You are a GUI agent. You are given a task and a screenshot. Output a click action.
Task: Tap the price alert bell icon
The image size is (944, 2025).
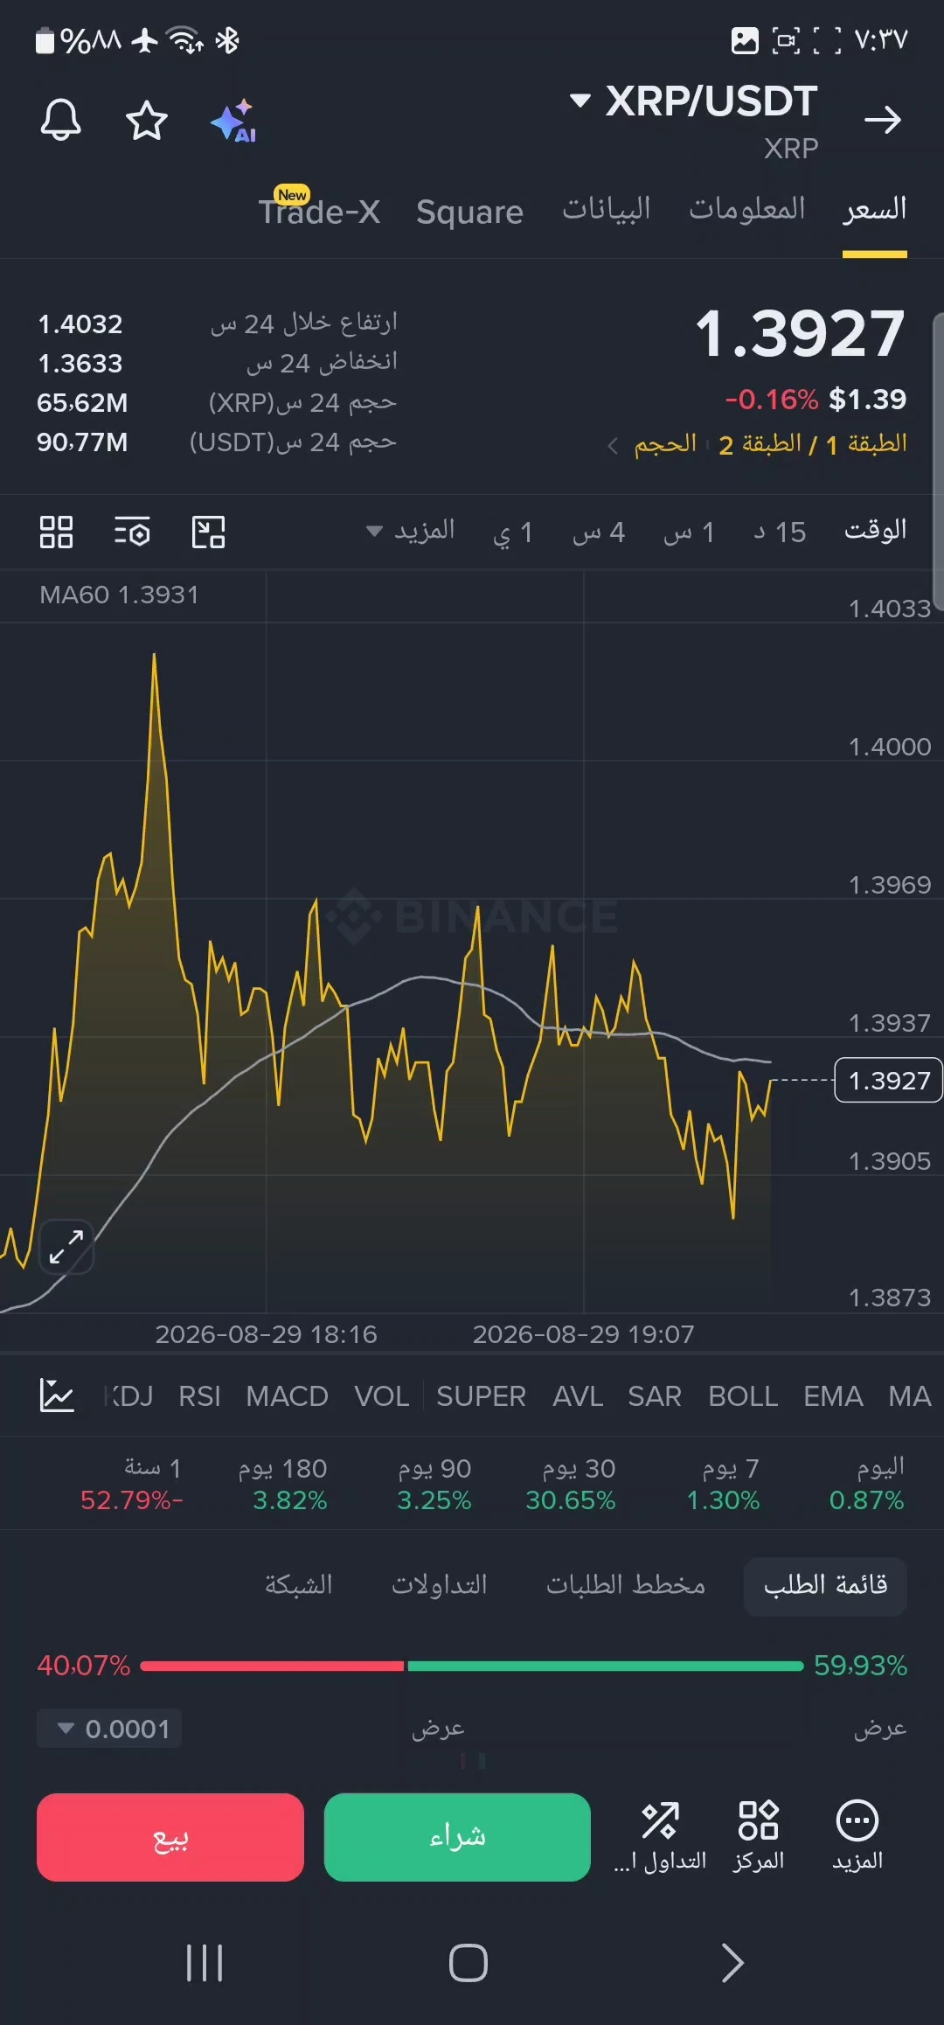(61, 120)
